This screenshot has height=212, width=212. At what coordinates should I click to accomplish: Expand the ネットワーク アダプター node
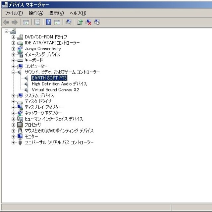[x=13, y=113]
